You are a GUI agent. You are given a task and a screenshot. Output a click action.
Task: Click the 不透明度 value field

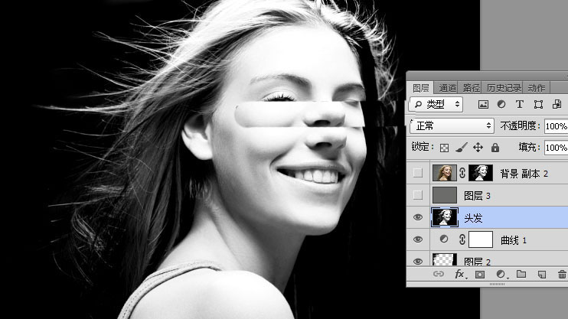tap(555, 126)
